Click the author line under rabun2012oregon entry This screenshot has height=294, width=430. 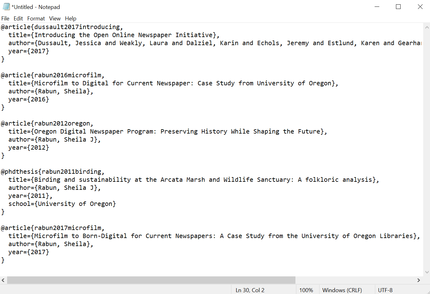coord(54,139)
